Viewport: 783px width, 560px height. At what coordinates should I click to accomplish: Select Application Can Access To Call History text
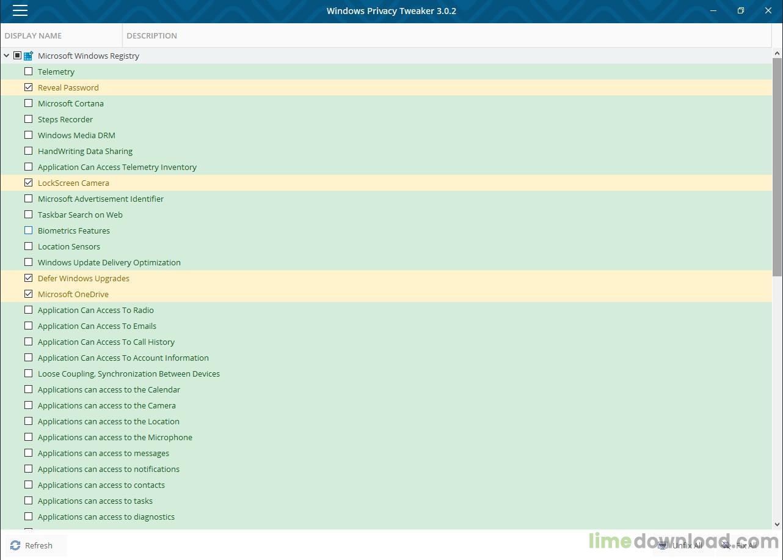click(106, 342)
